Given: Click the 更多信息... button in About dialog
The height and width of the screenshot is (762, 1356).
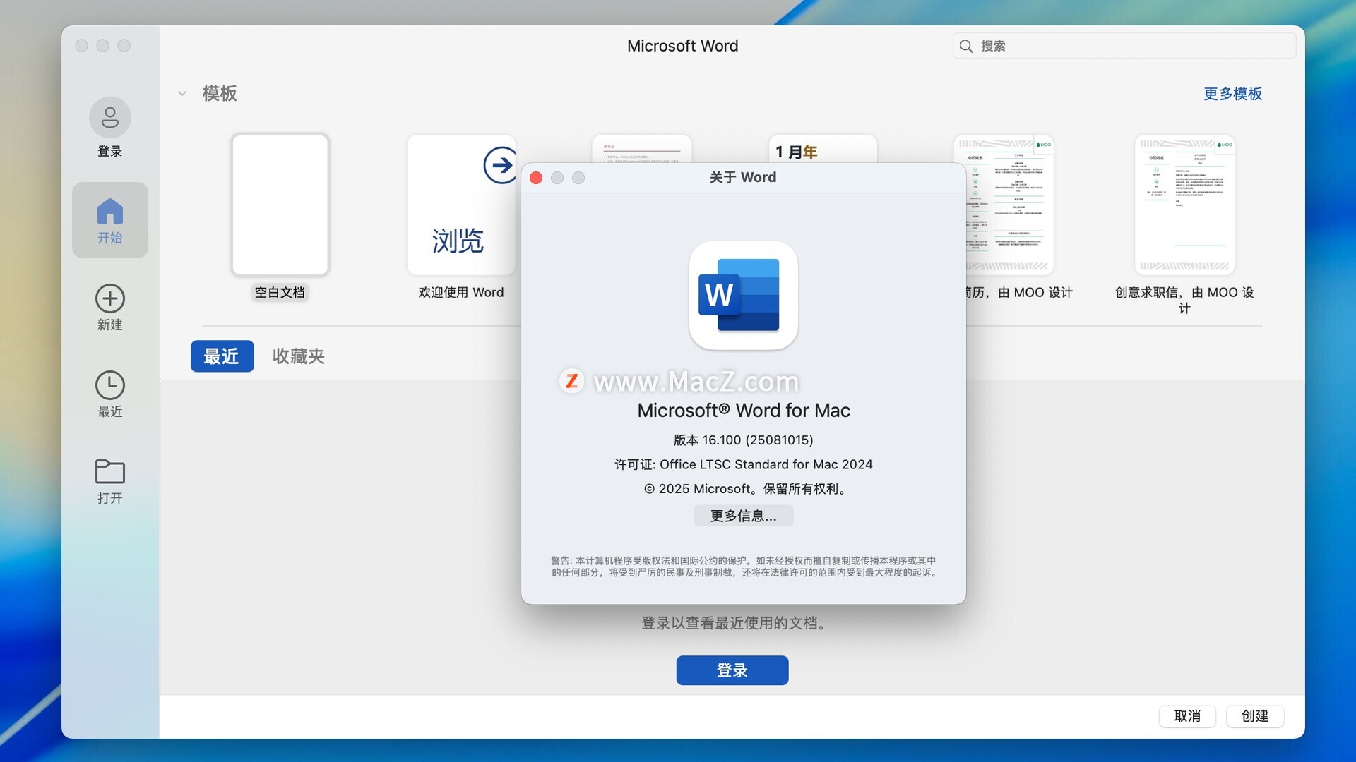Looking at the screenshot, I should pos(743,516).
